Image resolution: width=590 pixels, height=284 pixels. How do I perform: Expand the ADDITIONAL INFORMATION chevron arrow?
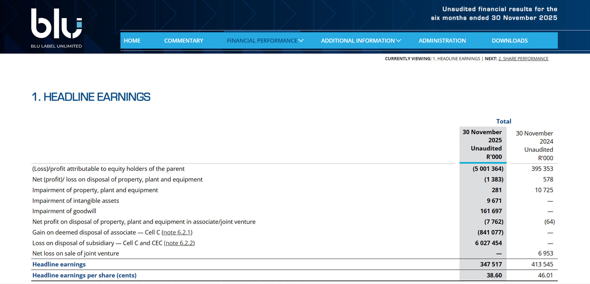click(399, 41)
